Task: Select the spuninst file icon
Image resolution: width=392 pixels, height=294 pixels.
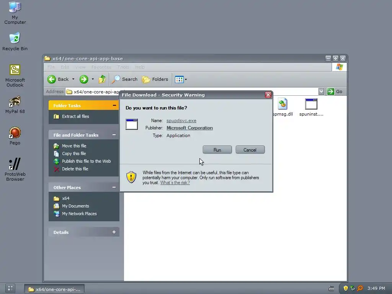Action: point(311,108)
